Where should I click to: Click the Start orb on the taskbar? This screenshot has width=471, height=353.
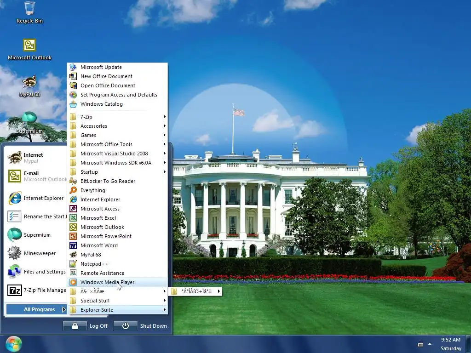[13, 344]
